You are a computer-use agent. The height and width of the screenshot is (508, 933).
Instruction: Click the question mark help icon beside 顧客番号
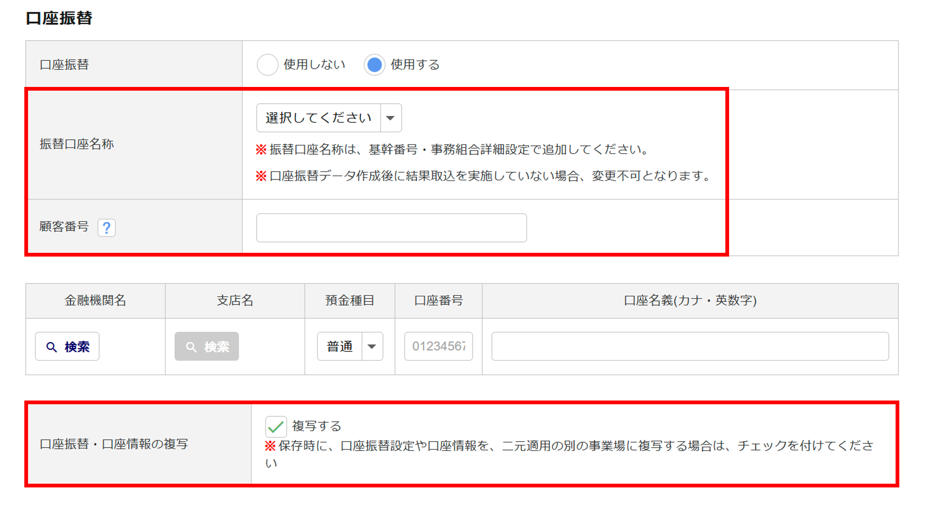tap(106, 228)
